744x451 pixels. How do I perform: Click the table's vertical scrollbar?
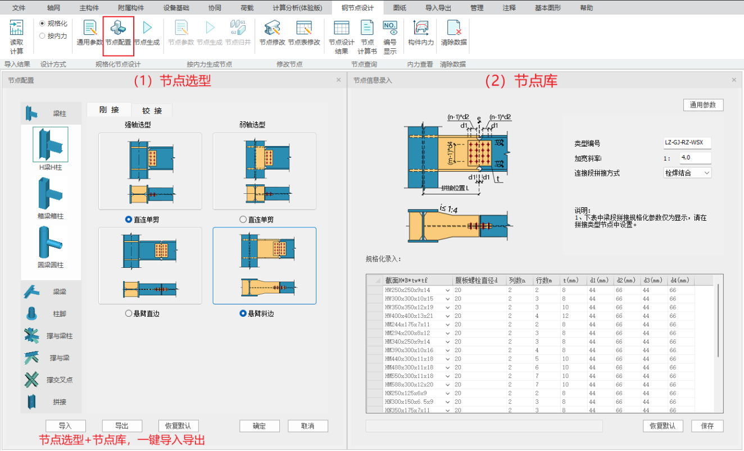pyautogui.click(x=718, y=320)
